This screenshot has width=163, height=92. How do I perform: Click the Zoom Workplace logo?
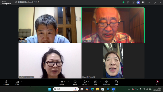coord(6,3)
